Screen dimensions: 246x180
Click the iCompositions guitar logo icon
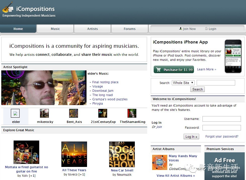8,7
